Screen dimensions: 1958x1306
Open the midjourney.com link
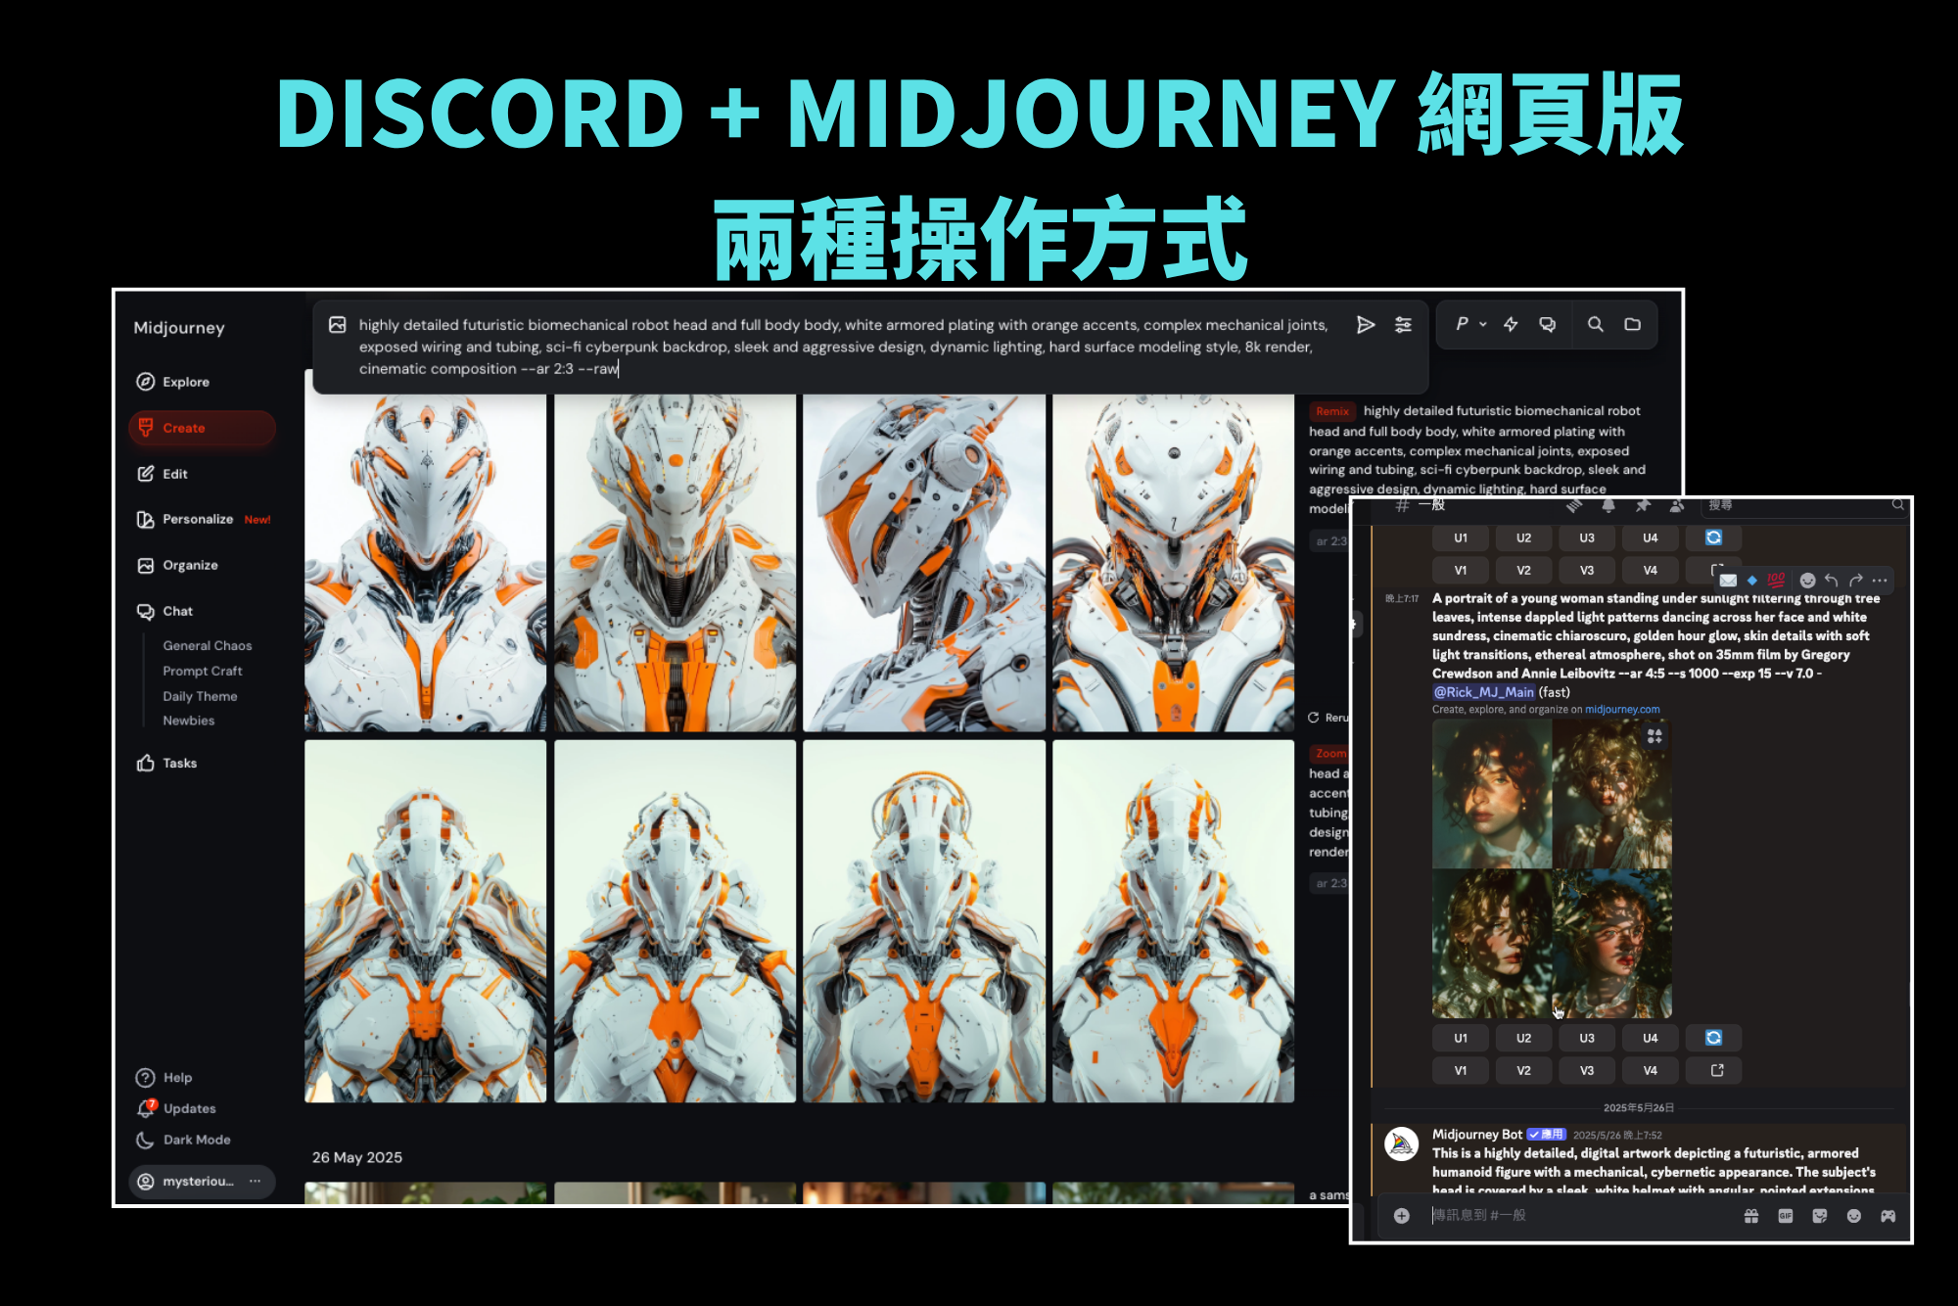click(1621, 710)
